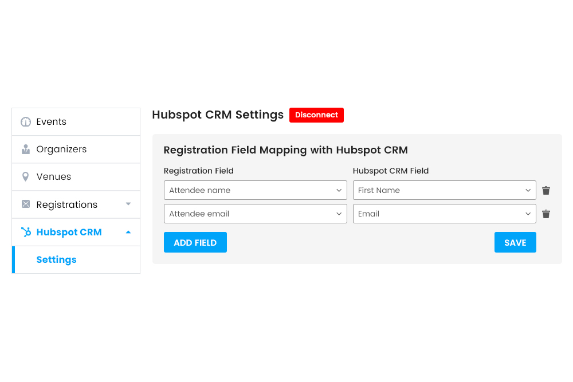Click the Events dashboard icon

coord(25,121)
